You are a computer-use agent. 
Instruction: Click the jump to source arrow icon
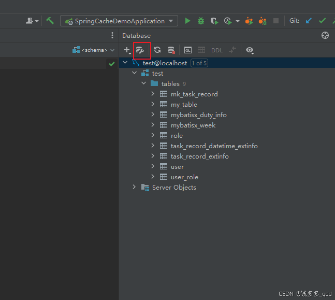coord(232,50)
